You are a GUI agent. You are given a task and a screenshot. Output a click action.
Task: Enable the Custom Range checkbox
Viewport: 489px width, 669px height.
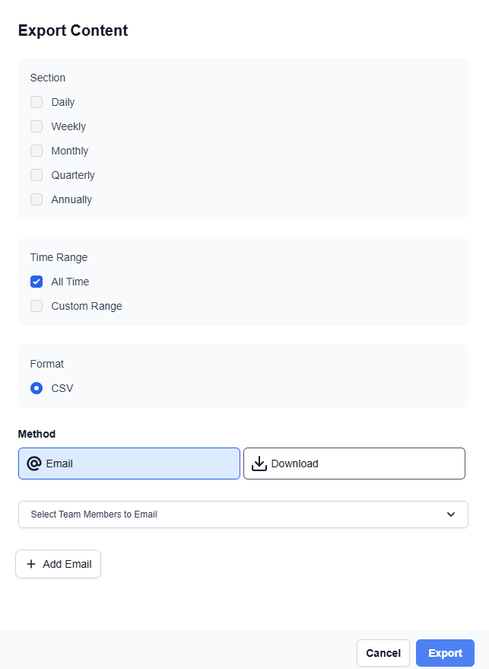pyautogui.click(x=37, y=306)
